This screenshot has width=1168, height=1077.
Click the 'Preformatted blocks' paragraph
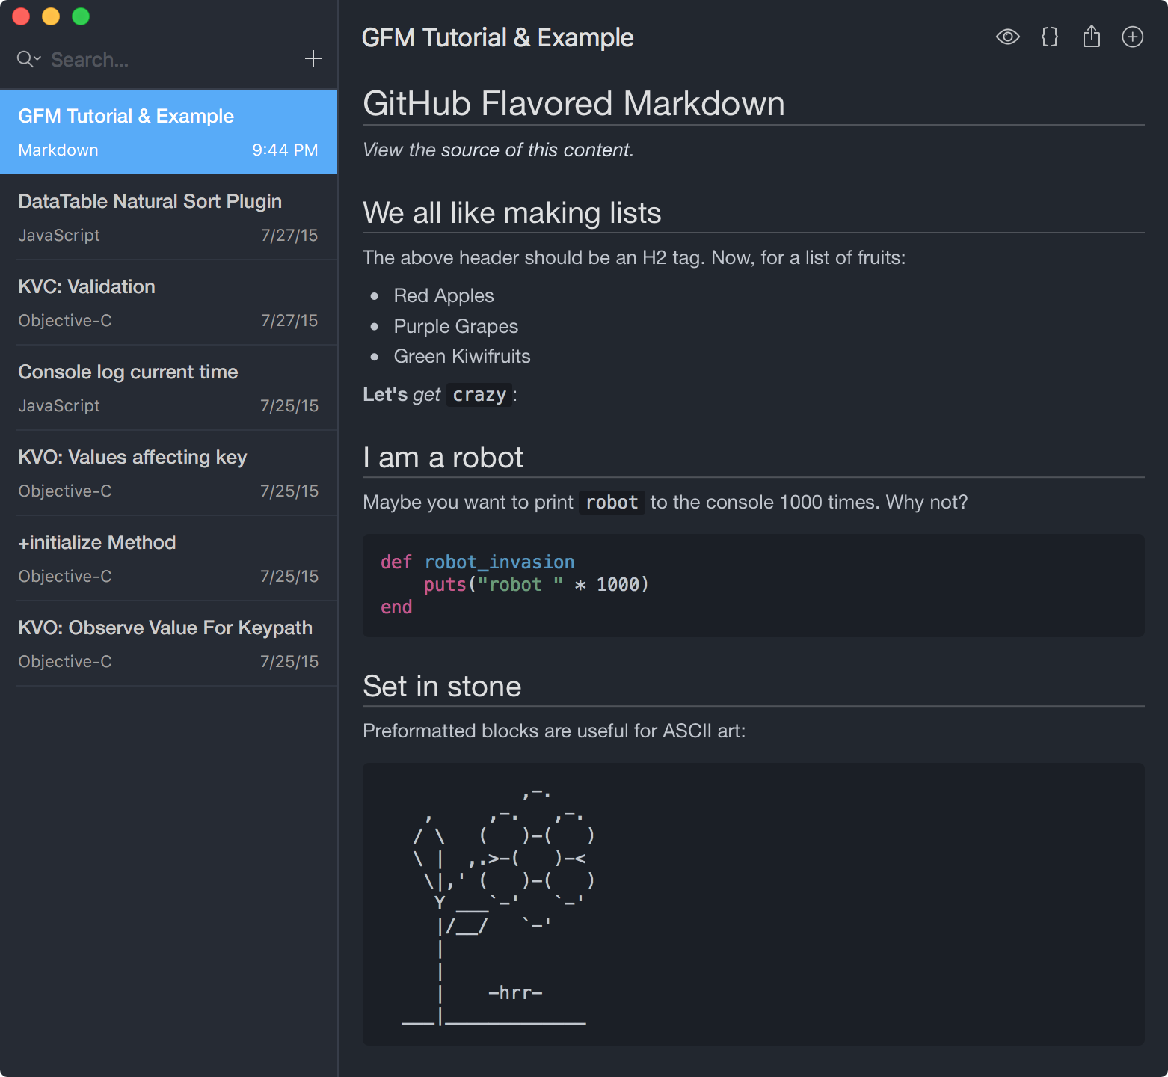(554, 731)
